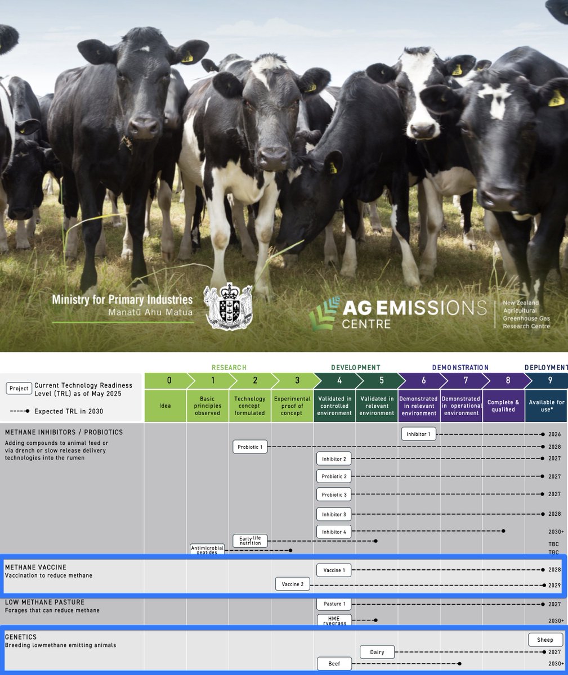
Task: Click the 'Project' legend box
Action: click(x=19, y=388)
